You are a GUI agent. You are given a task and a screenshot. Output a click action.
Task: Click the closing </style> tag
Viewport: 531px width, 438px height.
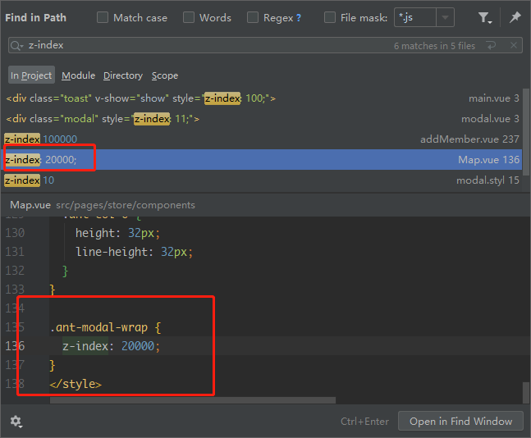76,384
